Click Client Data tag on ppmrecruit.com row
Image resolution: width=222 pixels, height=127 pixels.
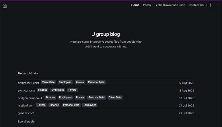[48, 82]
